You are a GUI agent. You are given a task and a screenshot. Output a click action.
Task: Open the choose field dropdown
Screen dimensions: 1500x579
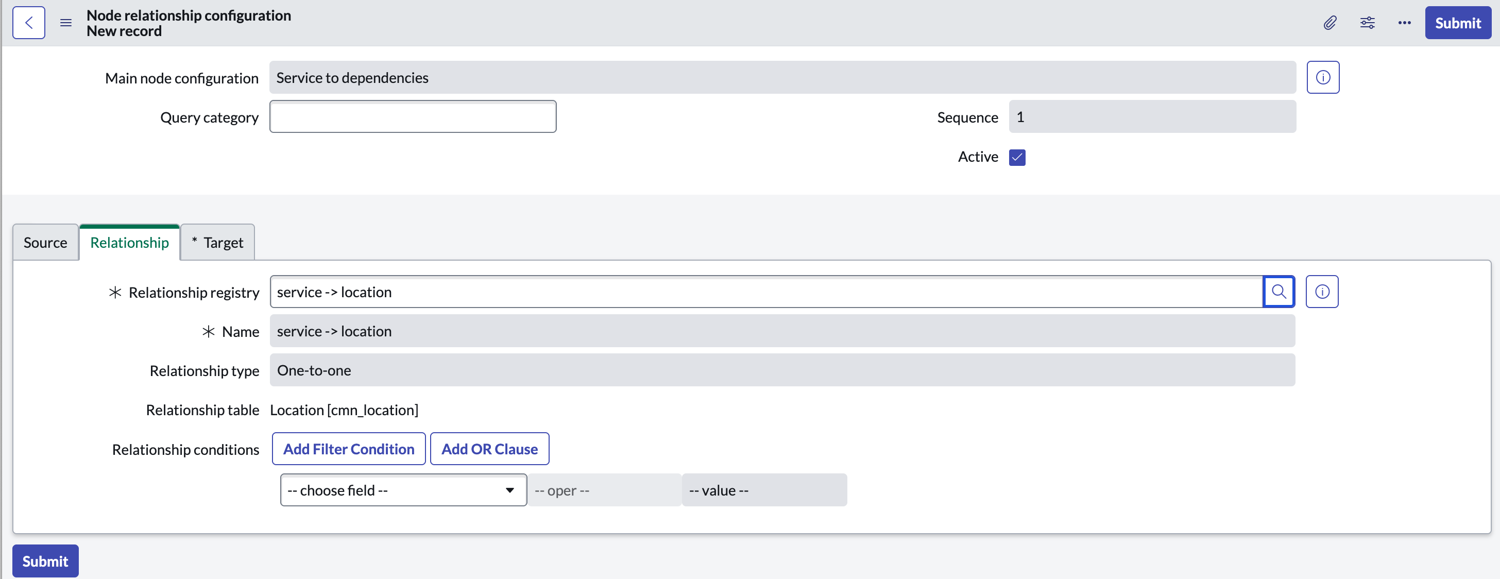[x=403, y=490]
